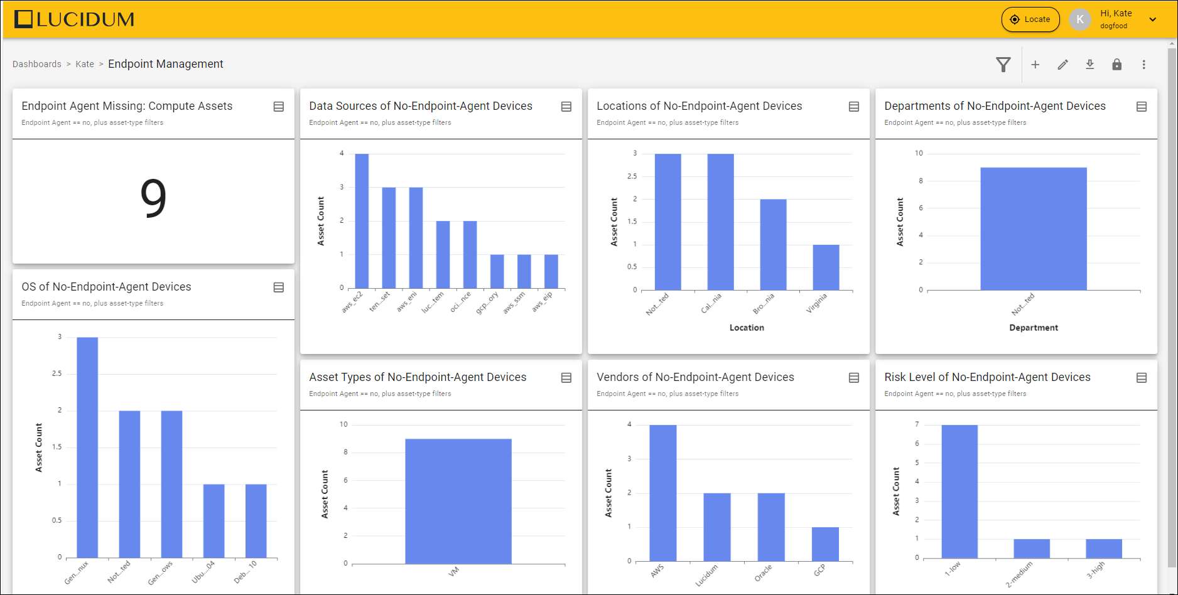
Task: Select the 3-high bar in Risk Level chart
Action: coord(1104,549)
